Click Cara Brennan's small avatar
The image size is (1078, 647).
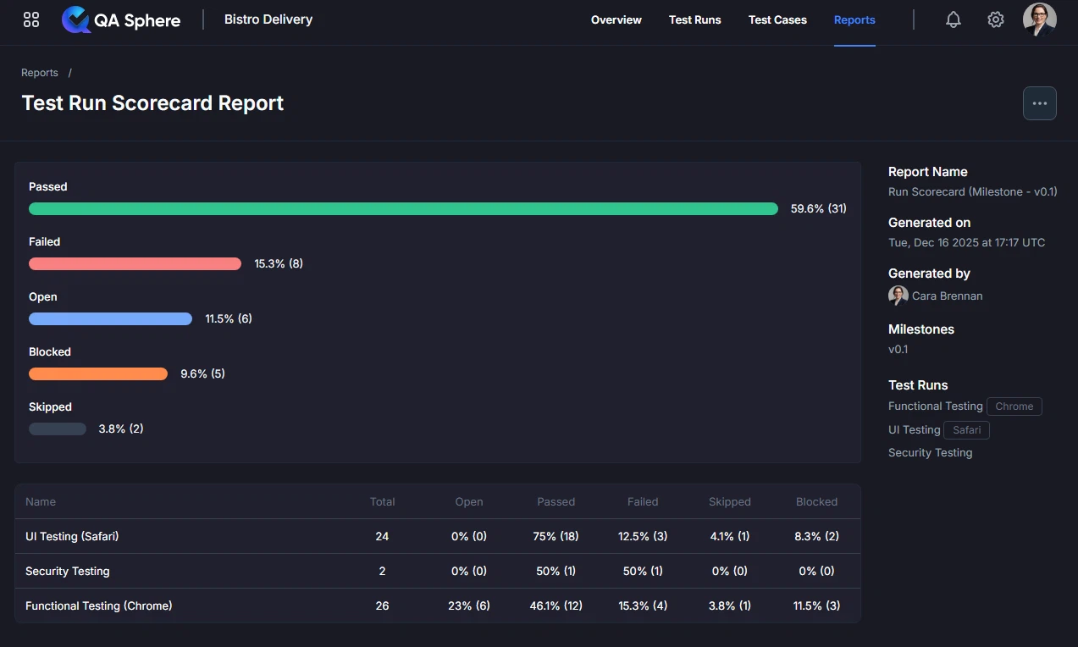898,296
